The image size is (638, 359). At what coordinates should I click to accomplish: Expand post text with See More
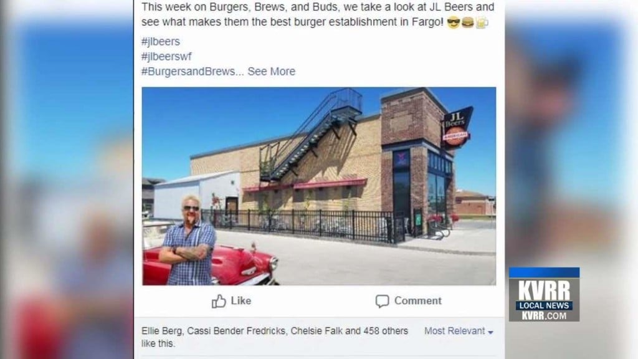(272, 71)
